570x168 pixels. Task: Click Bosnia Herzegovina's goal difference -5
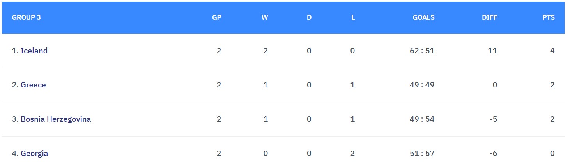pos(493,119)
